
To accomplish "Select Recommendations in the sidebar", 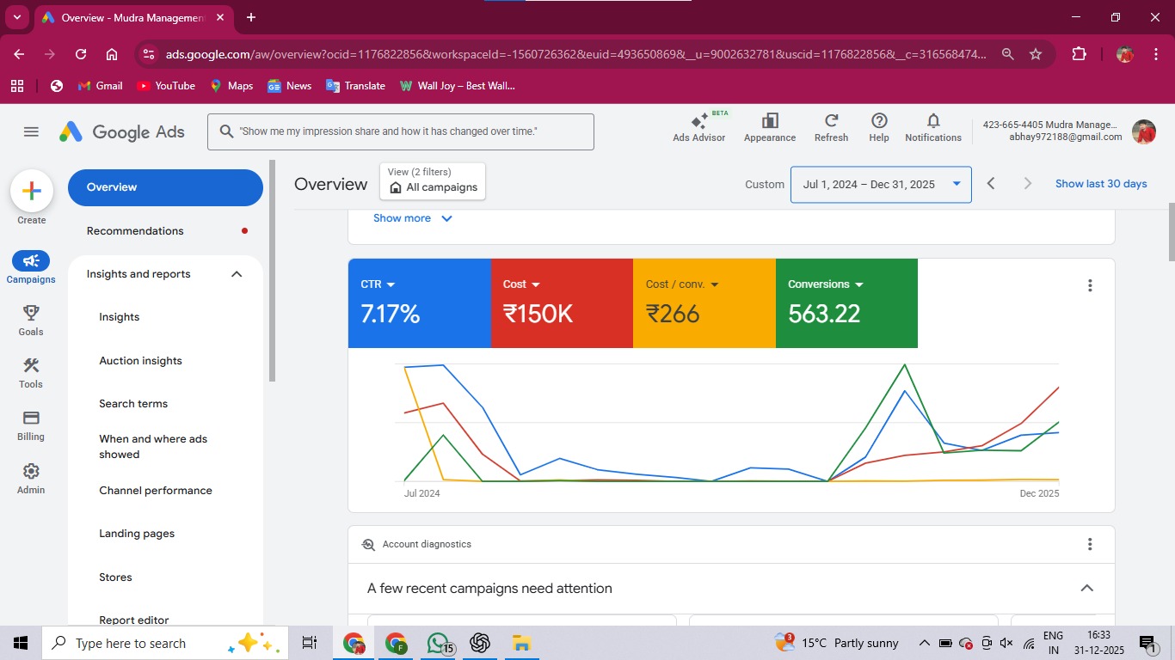I will coord(134,230).
